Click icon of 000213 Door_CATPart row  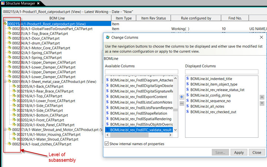point(9,38)
